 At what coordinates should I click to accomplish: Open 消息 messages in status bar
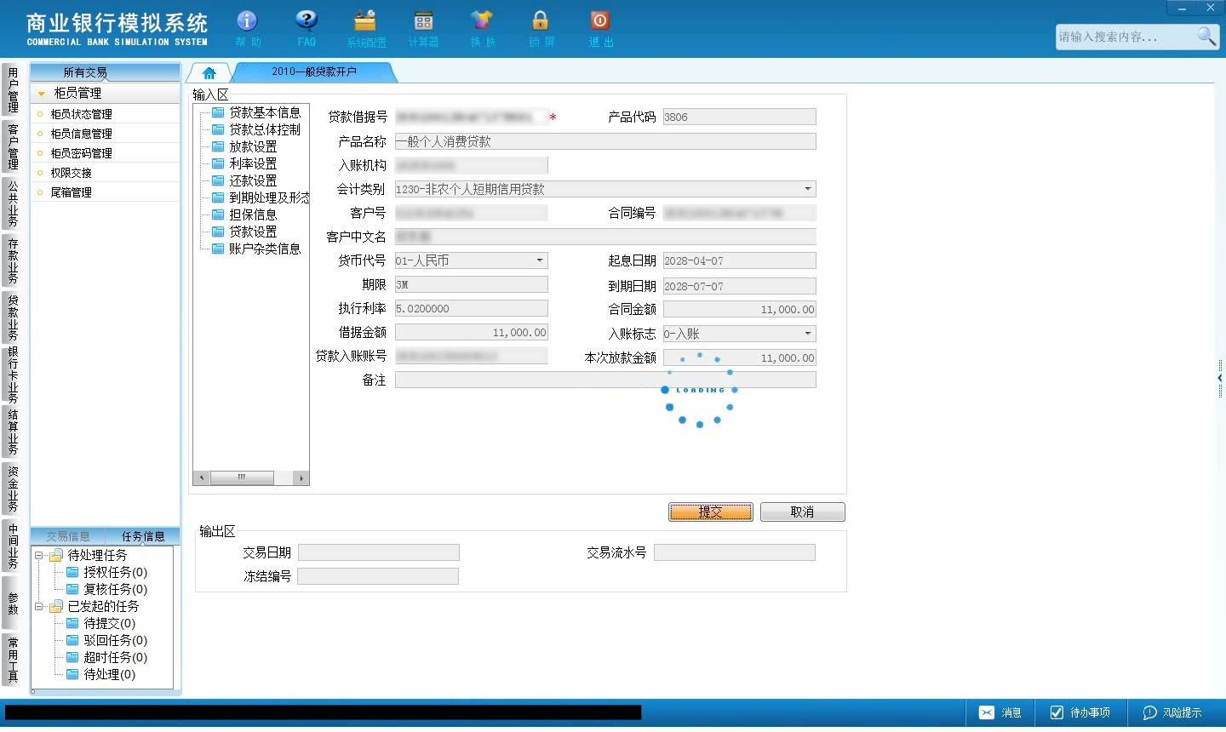(x=1000, y=712)
